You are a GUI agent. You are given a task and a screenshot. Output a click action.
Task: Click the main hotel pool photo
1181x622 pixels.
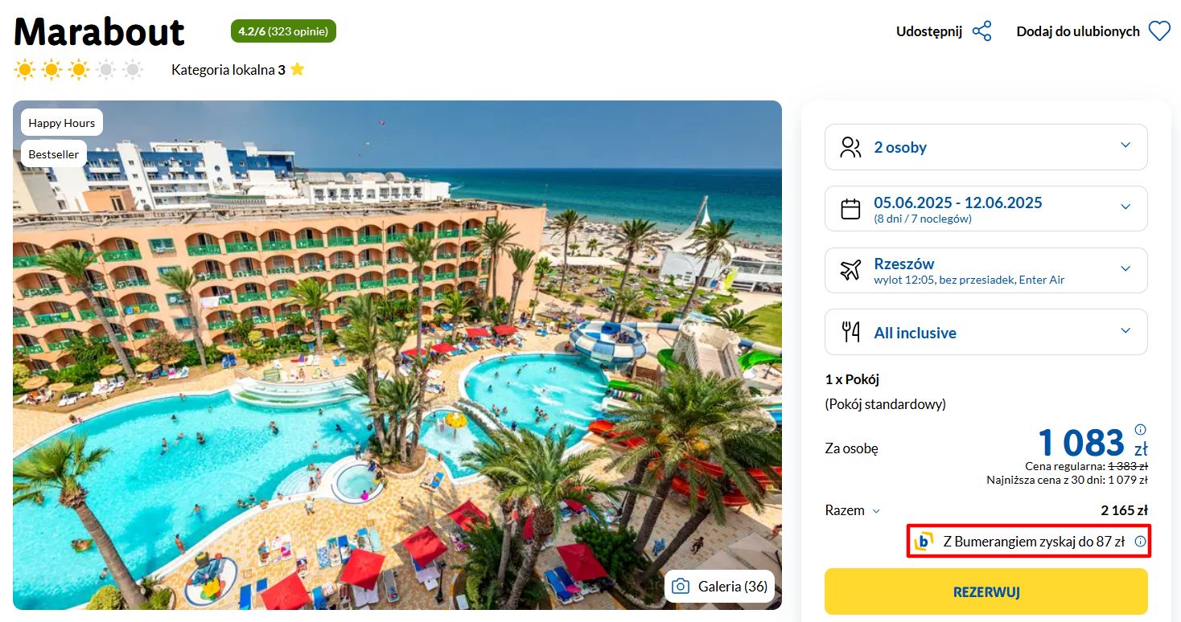tap(397, 355)
